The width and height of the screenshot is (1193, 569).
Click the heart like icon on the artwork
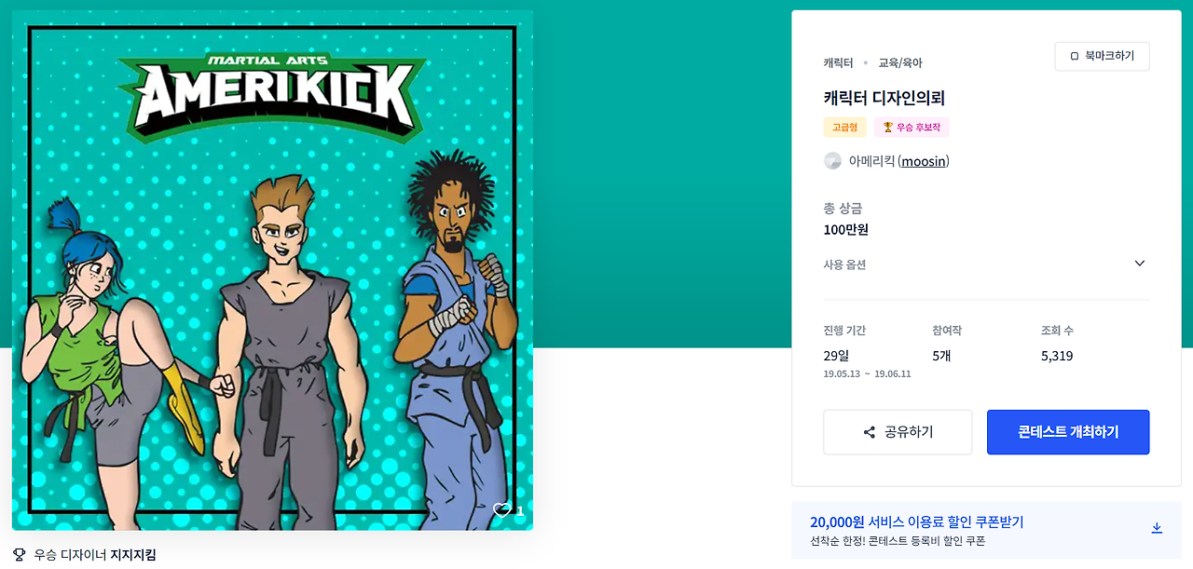(x=501, y=510)
